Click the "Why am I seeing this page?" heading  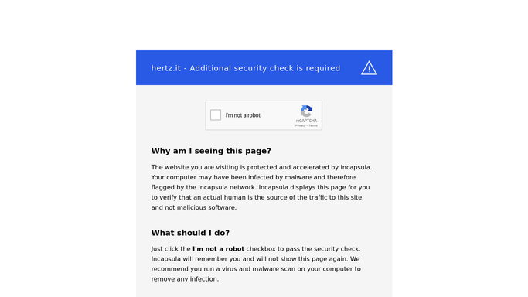click(211, 151)
